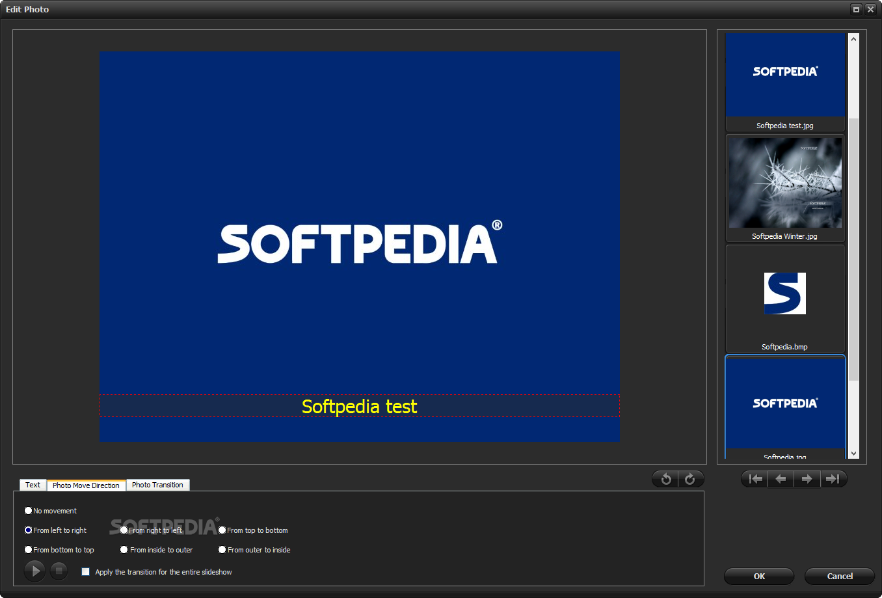The width and height of the screenshot is (882, 598).
Task: Confirm changes with OK
Action: click(759, 576)
